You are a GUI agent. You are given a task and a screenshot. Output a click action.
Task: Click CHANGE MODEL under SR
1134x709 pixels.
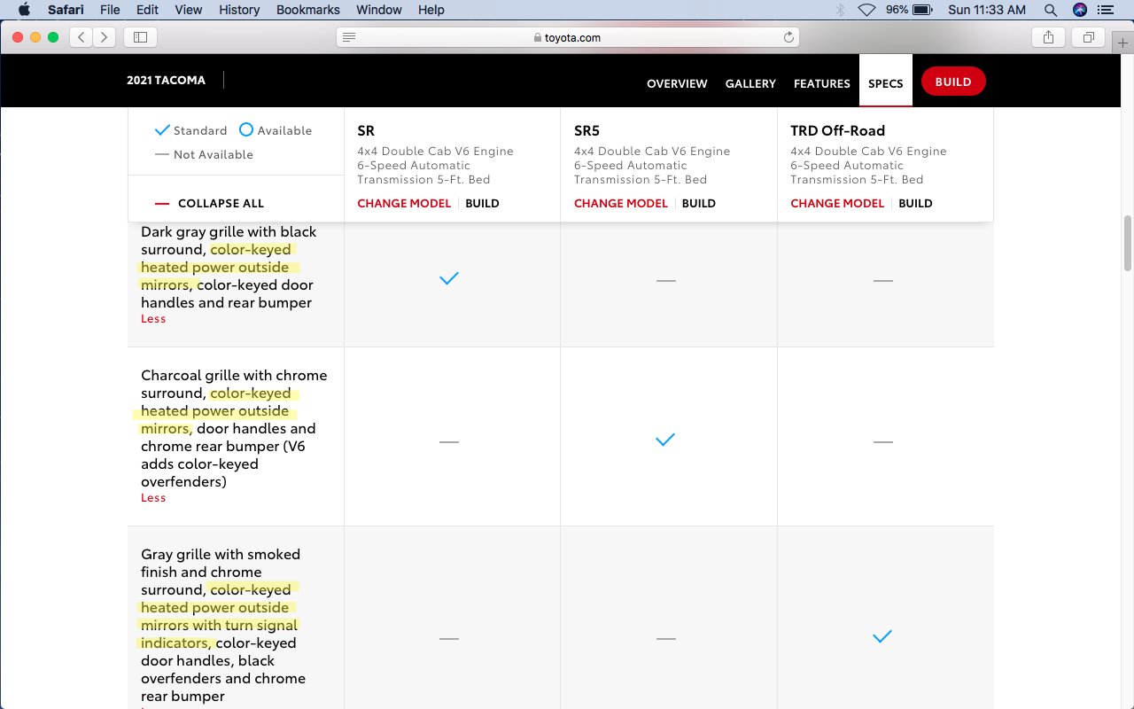pos(404,203)
